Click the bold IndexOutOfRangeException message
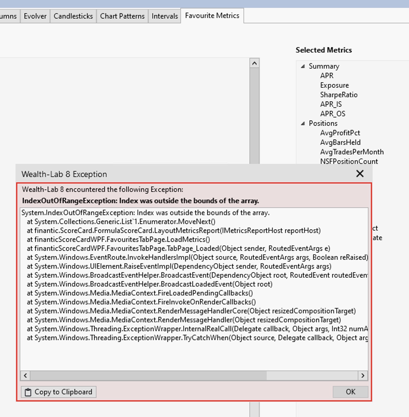 [x=141, y=201]
